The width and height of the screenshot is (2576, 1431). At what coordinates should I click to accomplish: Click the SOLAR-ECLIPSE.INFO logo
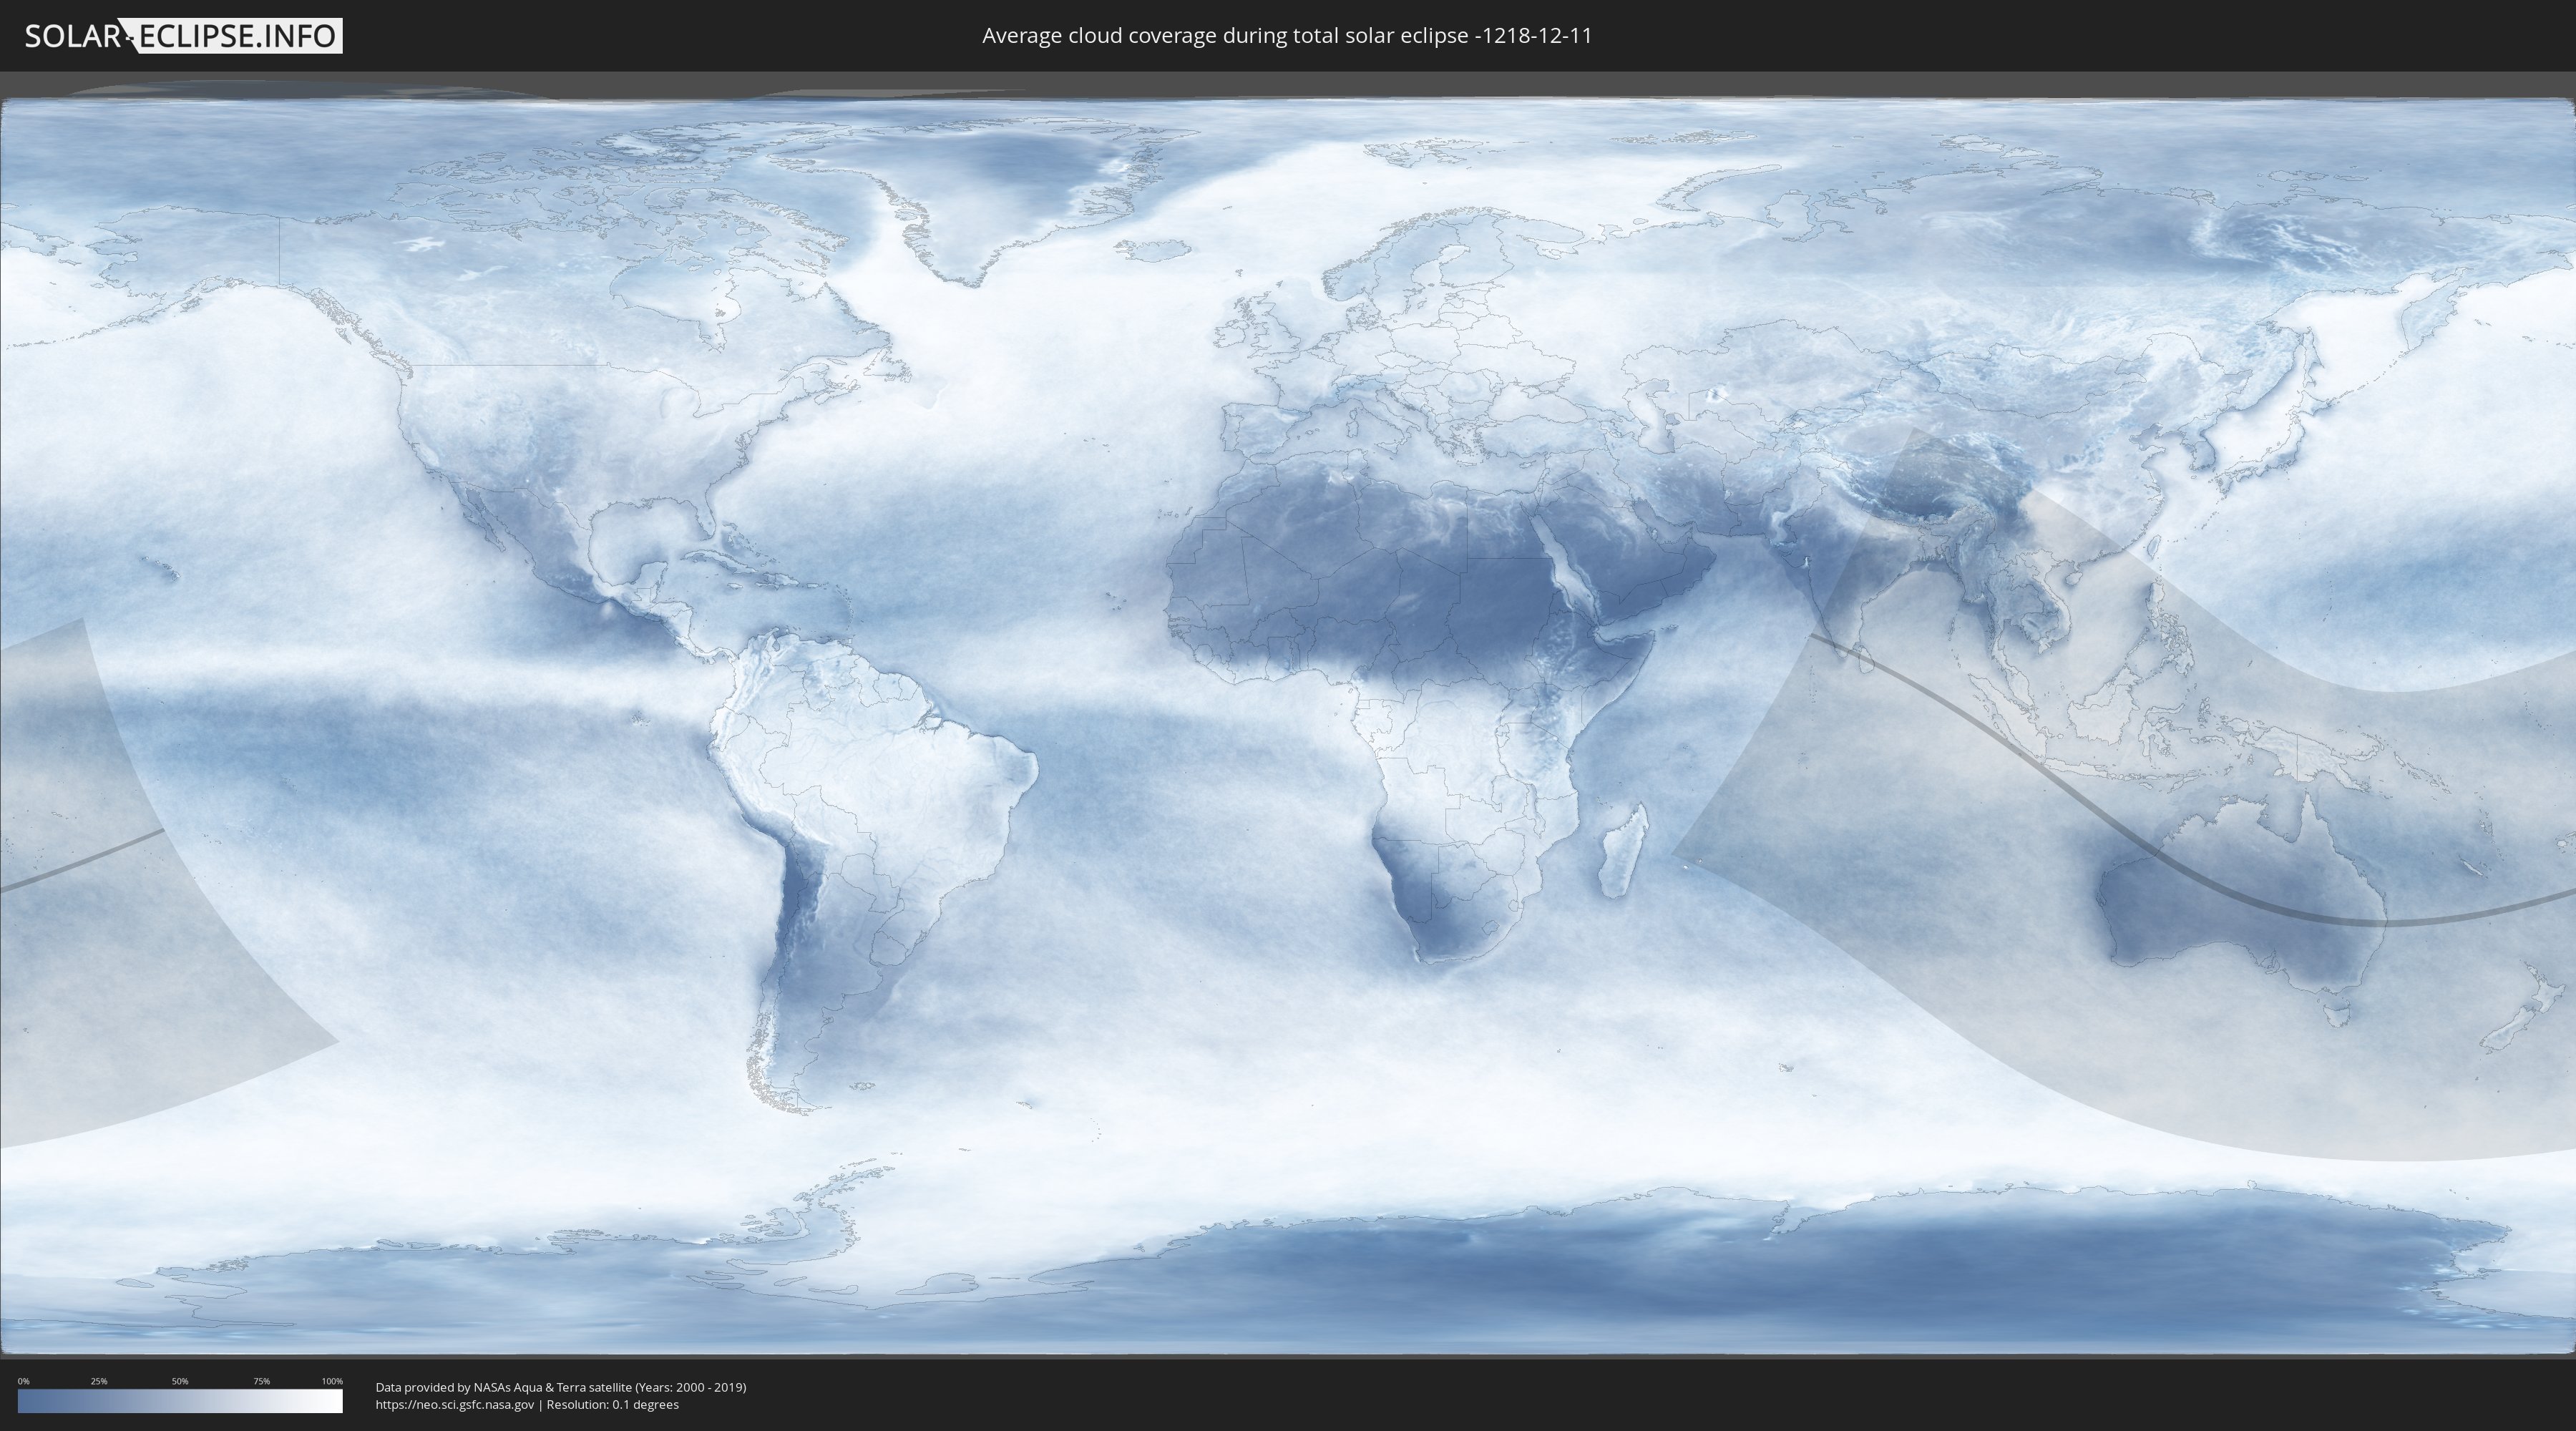tap(183, 36)
